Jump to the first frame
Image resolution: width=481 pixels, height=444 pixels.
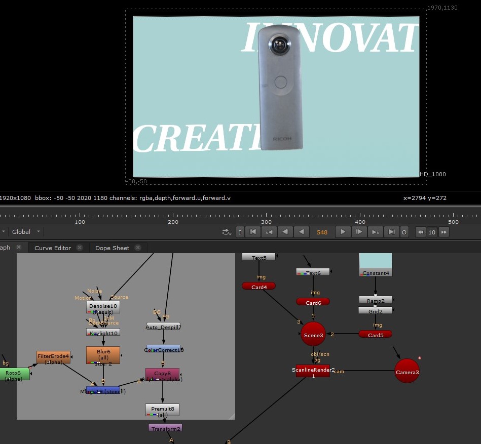(x=253, y=232)
